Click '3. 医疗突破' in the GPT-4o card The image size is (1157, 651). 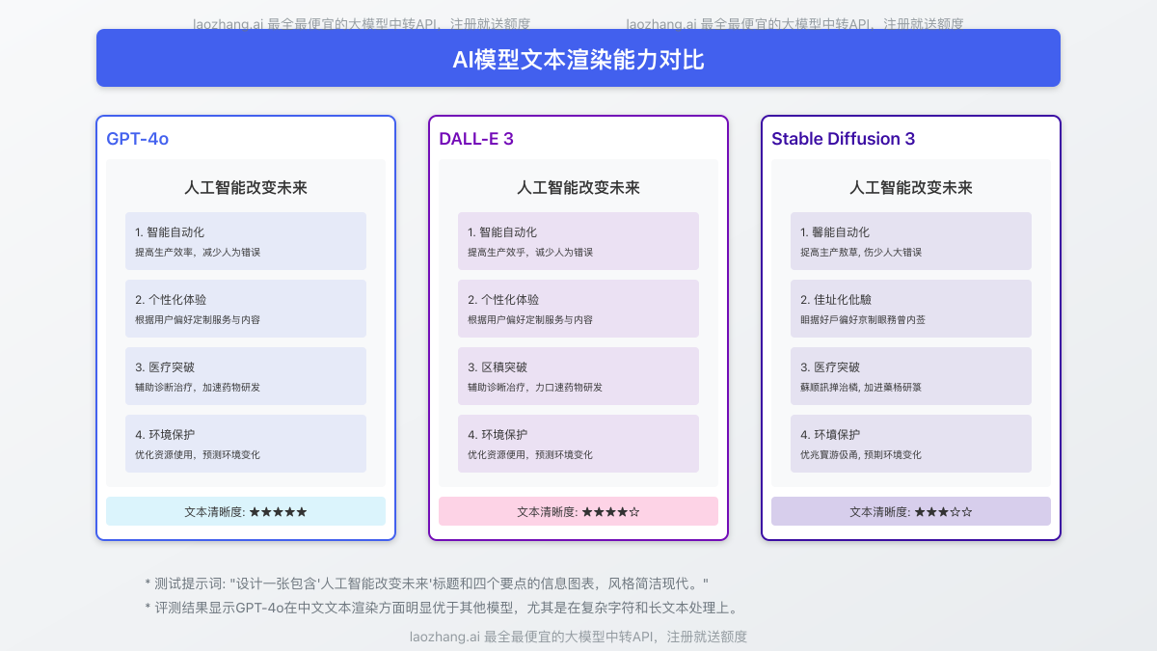[165, 367]
